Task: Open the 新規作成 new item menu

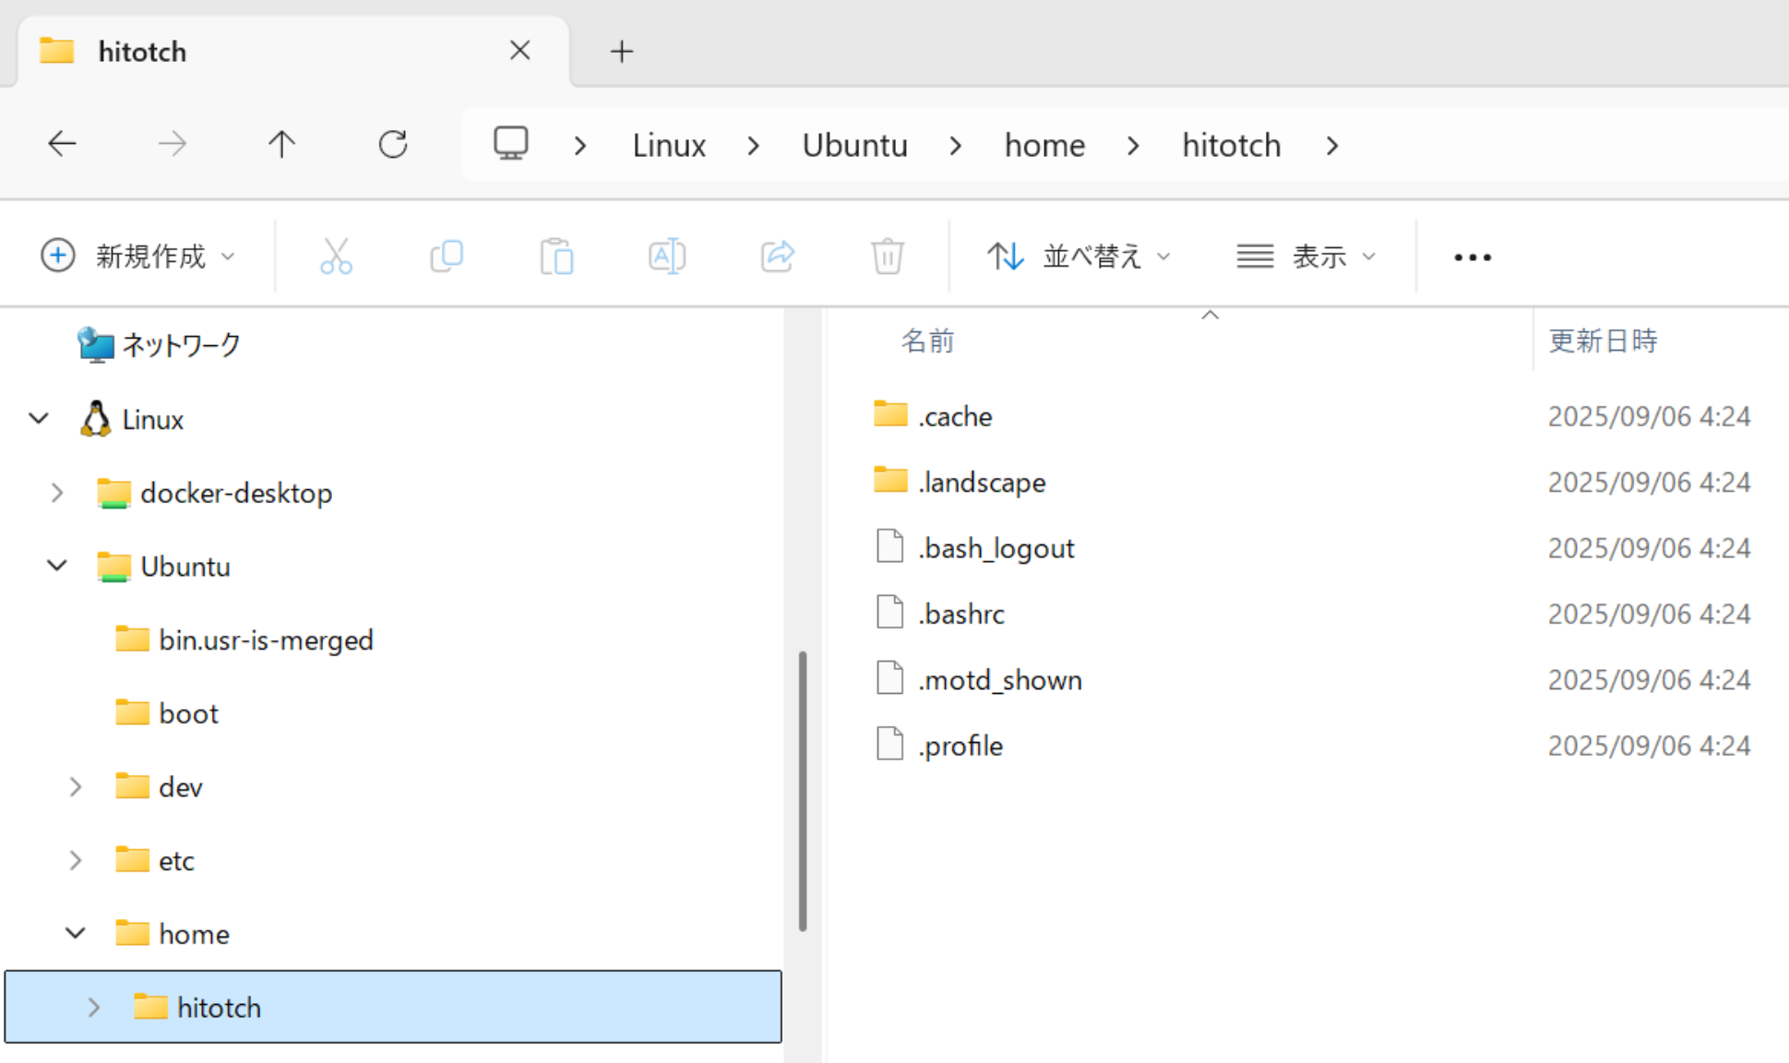Action: click(x=137, y=256)
